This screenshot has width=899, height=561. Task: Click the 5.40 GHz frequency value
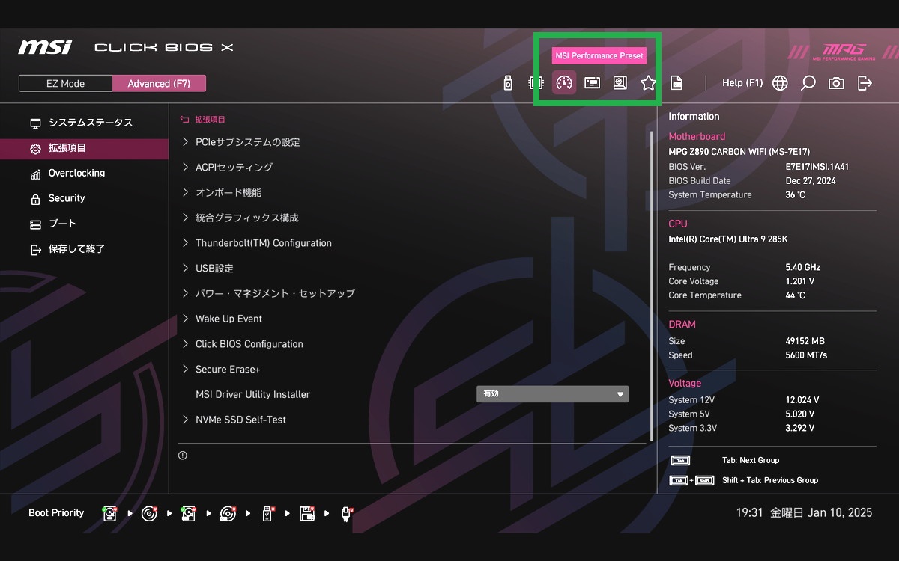click(x=802, y=267)
